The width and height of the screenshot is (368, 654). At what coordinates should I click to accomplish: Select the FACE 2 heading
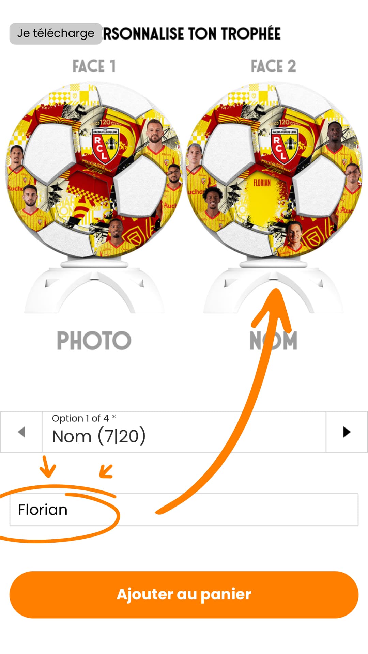pos(273,66)
